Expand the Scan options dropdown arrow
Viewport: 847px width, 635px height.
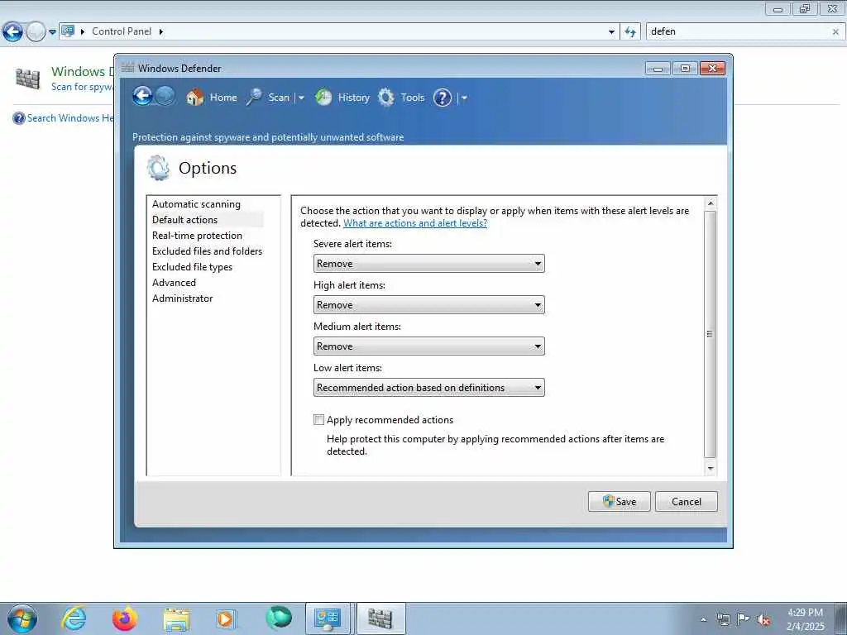point(301,98)
